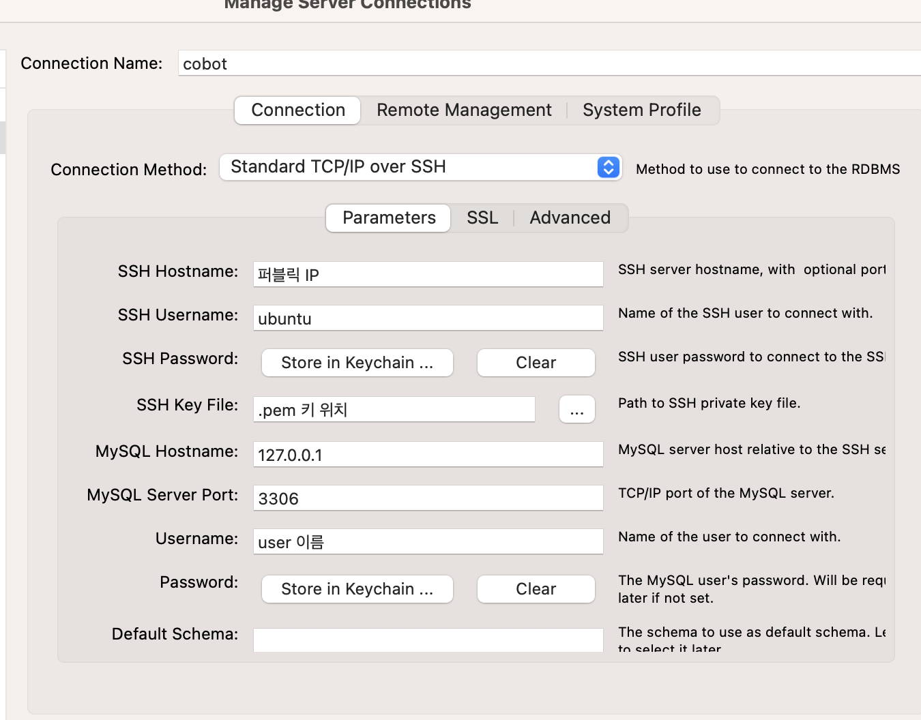Click the SSH Key File path field
921x720 pixels.
pyautogui.click(x=394, y=409)
